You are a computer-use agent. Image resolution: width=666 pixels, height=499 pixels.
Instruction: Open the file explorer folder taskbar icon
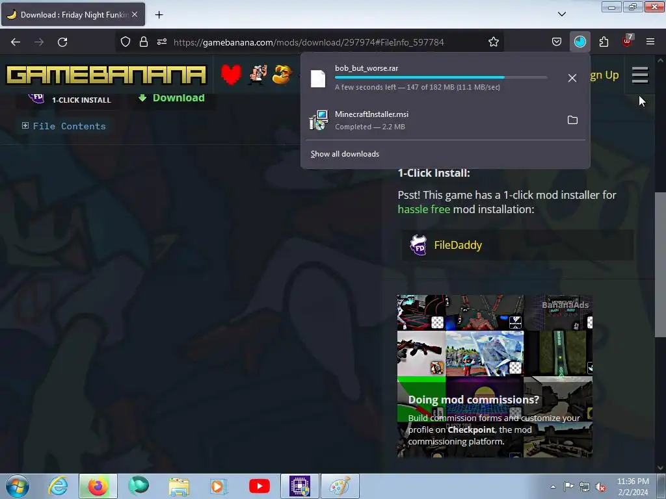point(179,486)
